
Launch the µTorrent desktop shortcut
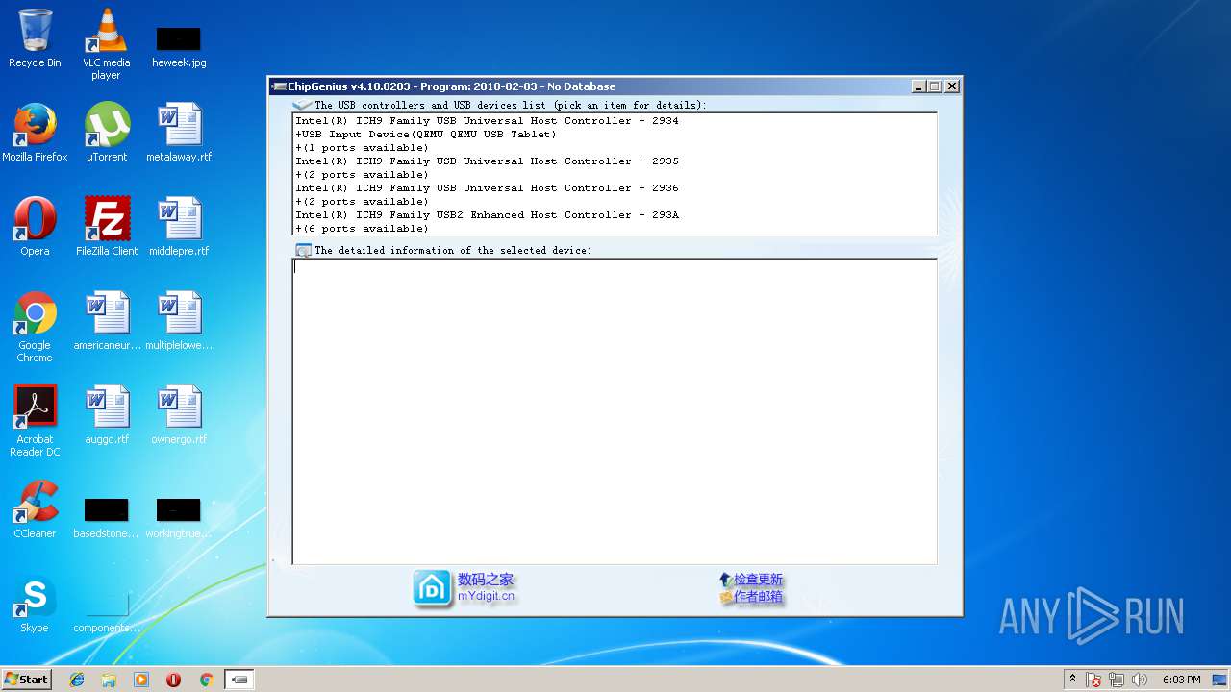106,133
